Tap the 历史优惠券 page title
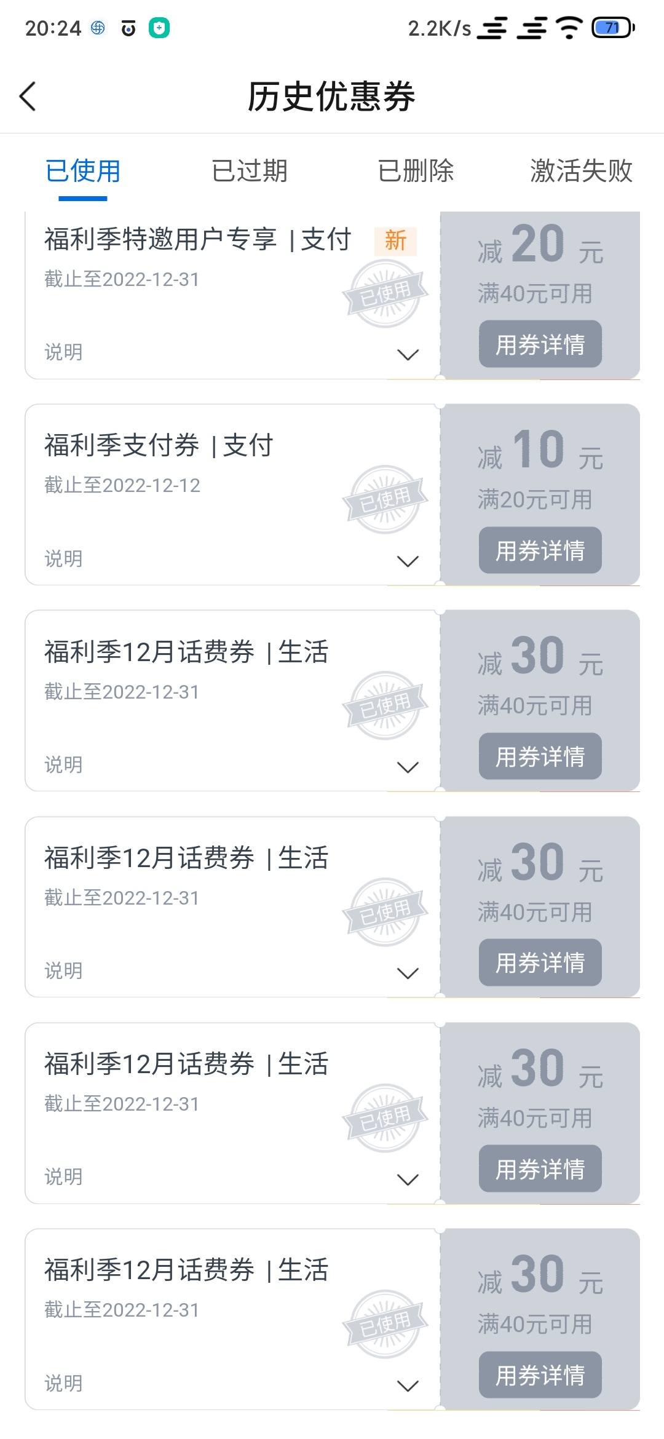 (x=331, y=97)
